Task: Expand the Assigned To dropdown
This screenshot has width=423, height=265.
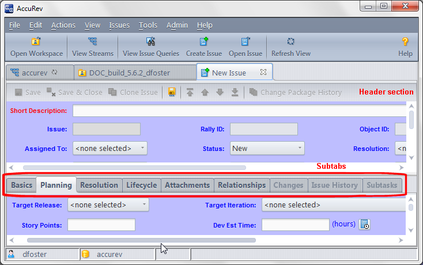Action: click(109, 149)
